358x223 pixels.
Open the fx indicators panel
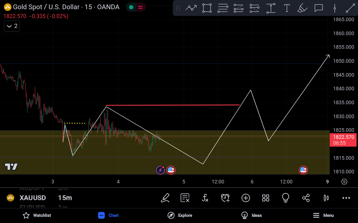pyautogui.click(x=205, y=198)
